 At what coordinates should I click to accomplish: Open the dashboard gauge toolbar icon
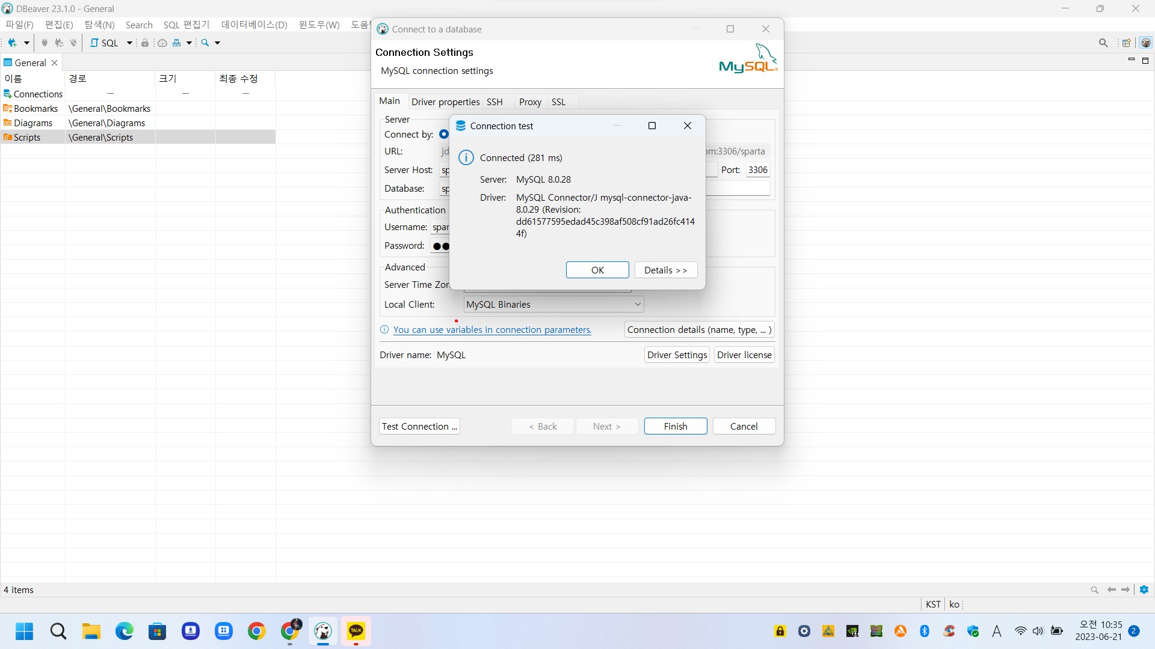tap(162, 43)
